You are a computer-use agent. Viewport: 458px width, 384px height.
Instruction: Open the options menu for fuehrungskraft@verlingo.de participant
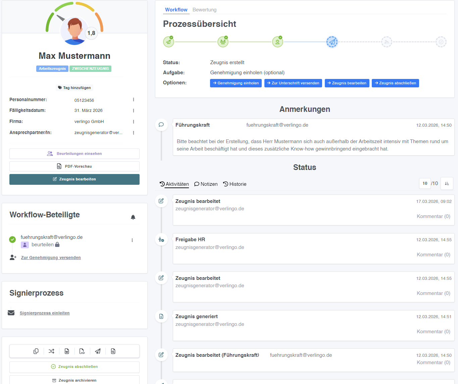point(132,240)
